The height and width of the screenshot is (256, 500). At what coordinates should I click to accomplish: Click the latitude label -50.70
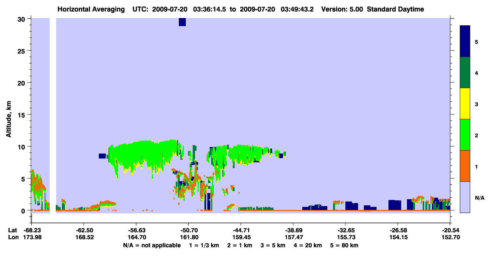tap(188, 230)
